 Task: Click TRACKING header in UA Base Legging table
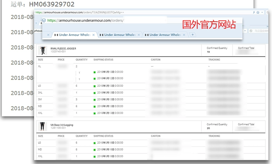[x=214, y=136]
